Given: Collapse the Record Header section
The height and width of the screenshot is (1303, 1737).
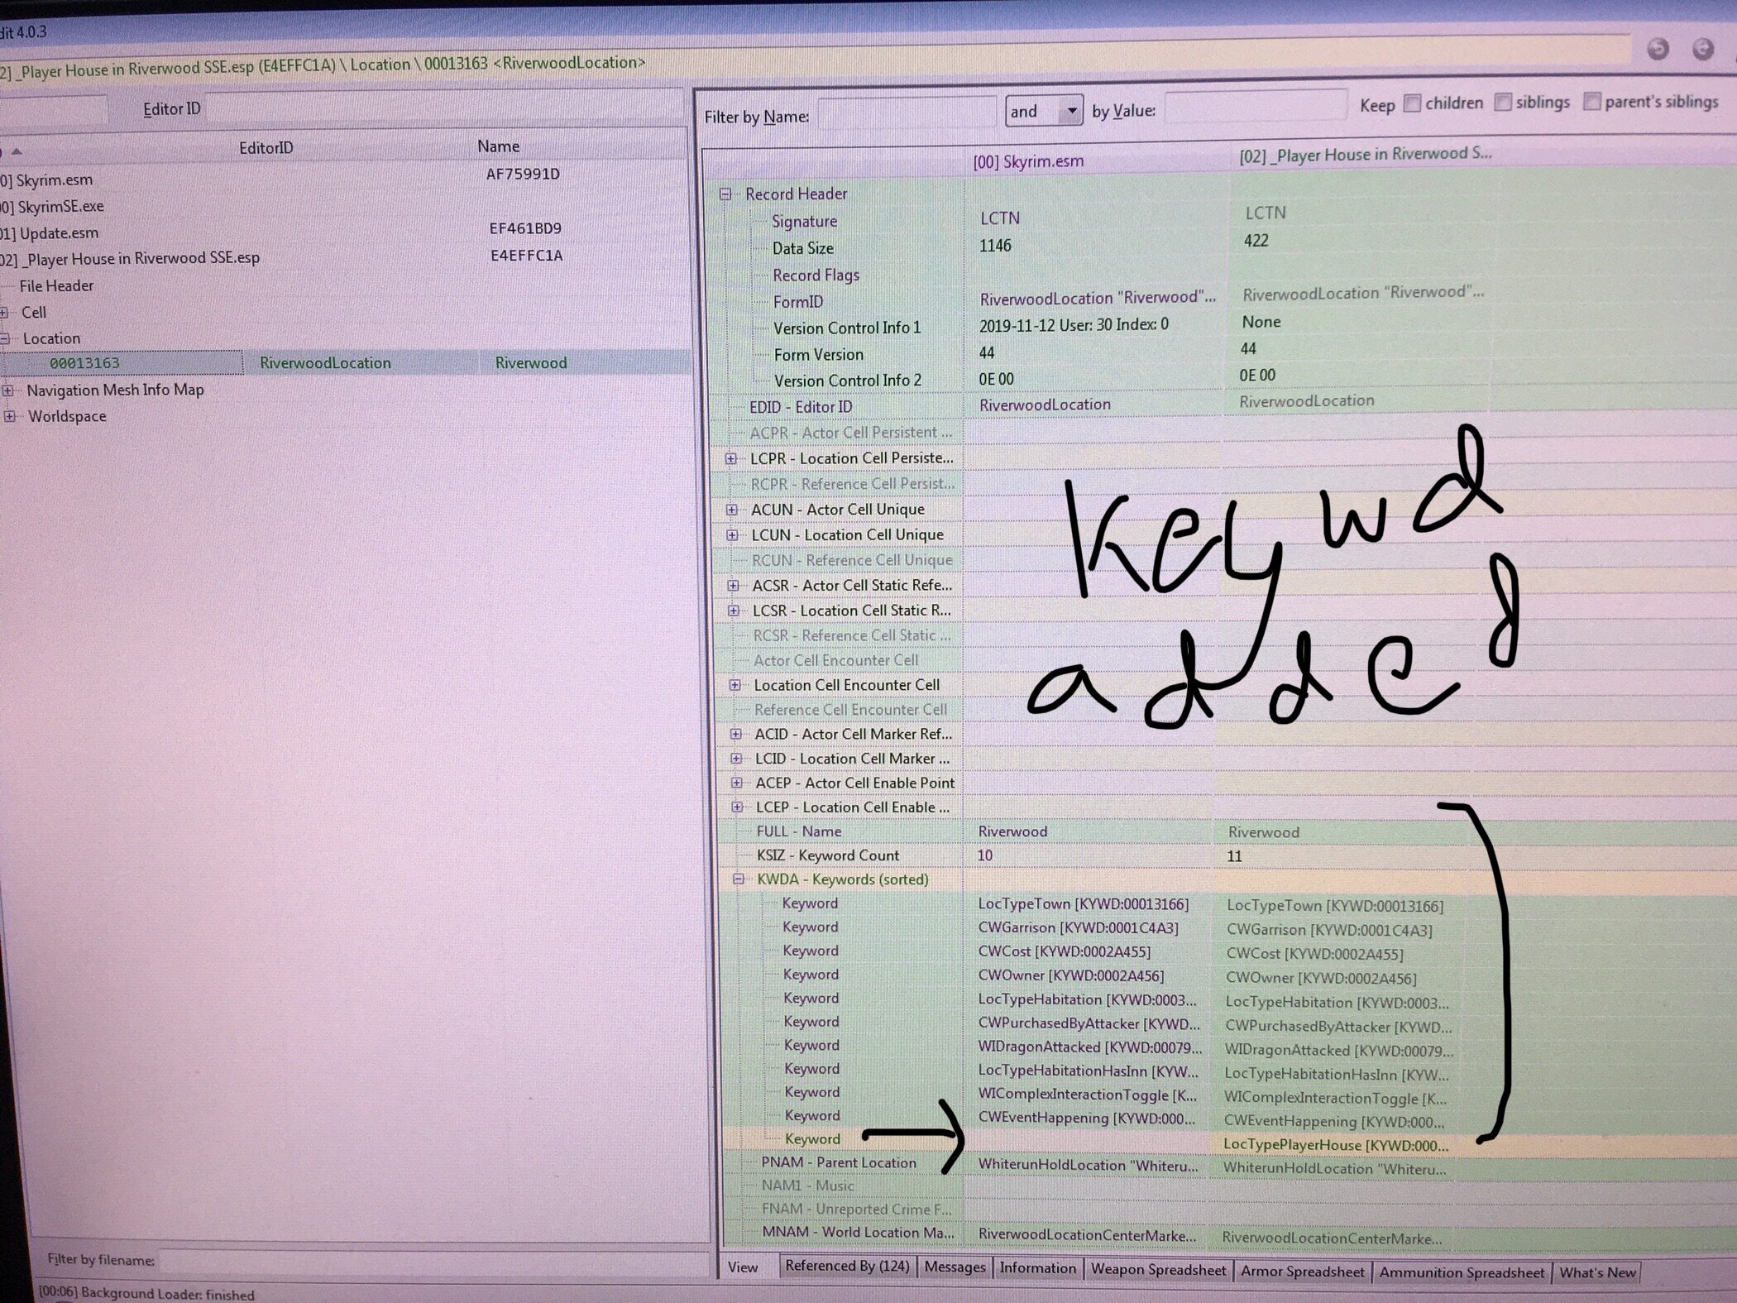Looking at the screenshot, I should 725,194.
